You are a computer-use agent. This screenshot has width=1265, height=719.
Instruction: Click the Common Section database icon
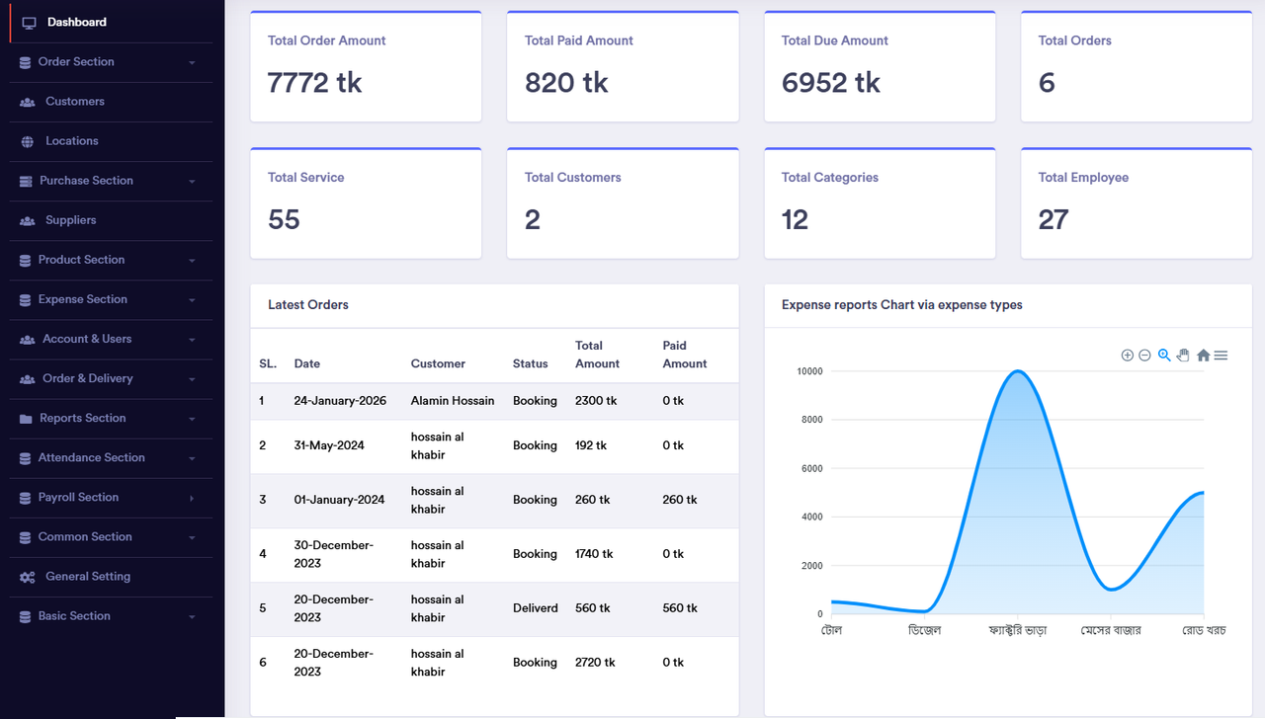(x=25, y=537)
